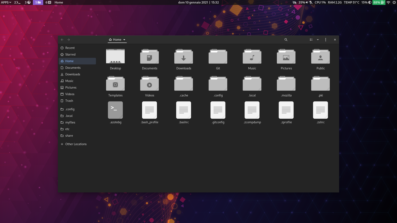This screenshot has height=223, width=397.
Task: Open Downloads in the sidebar
Action: point(77,74)
